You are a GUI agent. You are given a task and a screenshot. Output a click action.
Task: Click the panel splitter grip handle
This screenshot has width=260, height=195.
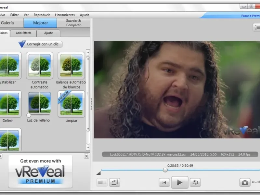pyautogui.click(x=91, y=104)
